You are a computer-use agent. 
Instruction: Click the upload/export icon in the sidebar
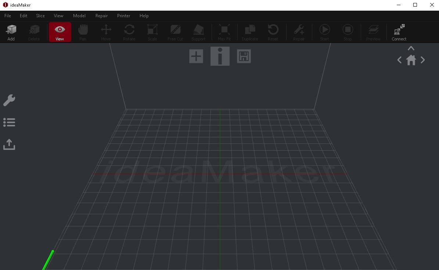9,144
